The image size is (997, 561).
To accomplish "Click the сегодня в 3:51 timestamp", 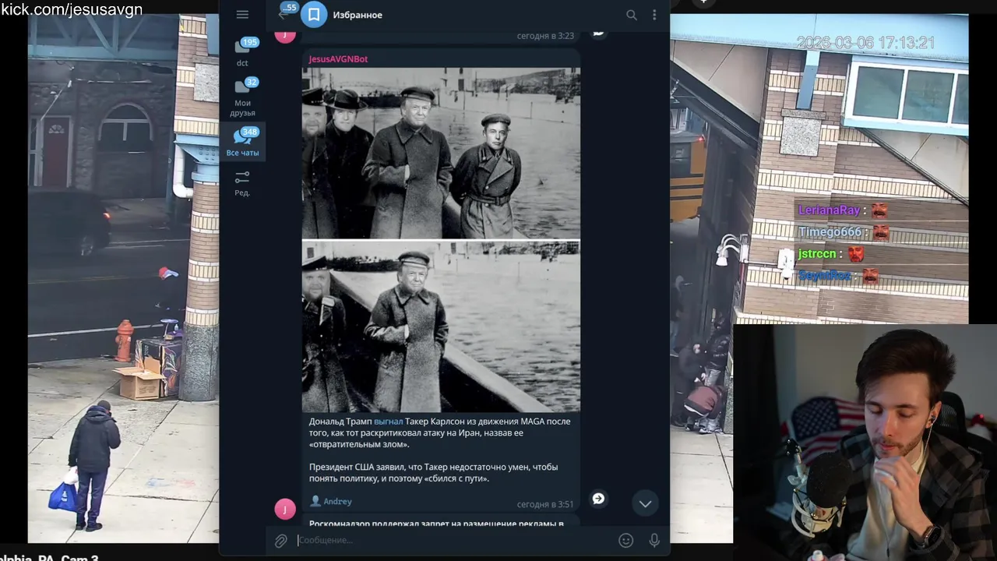I will click(544, 504).
